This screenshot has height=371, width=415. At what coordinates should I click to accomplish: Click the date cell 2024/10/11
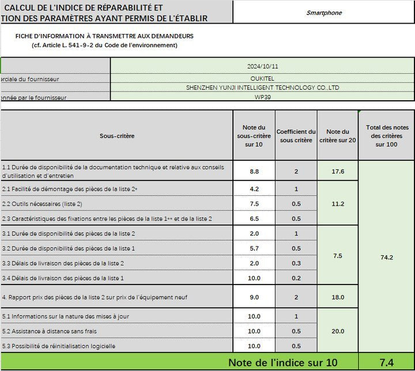click(x=262, y=66)
